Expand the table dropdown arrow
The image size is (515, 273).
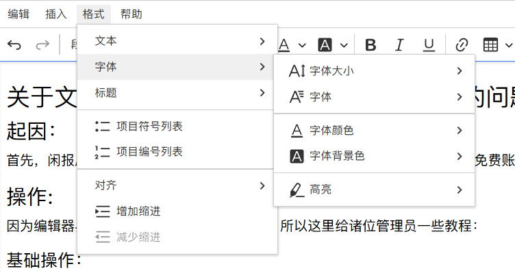509,45
